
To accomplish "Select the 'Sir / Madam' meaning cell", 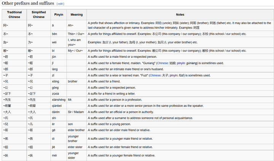I will pyautogui.click(x=76, y=112).
